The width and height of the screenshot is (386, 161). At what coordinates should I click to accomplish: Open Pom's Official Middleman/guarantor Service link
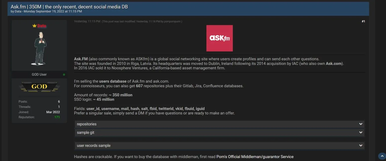(x=255, y=157)
